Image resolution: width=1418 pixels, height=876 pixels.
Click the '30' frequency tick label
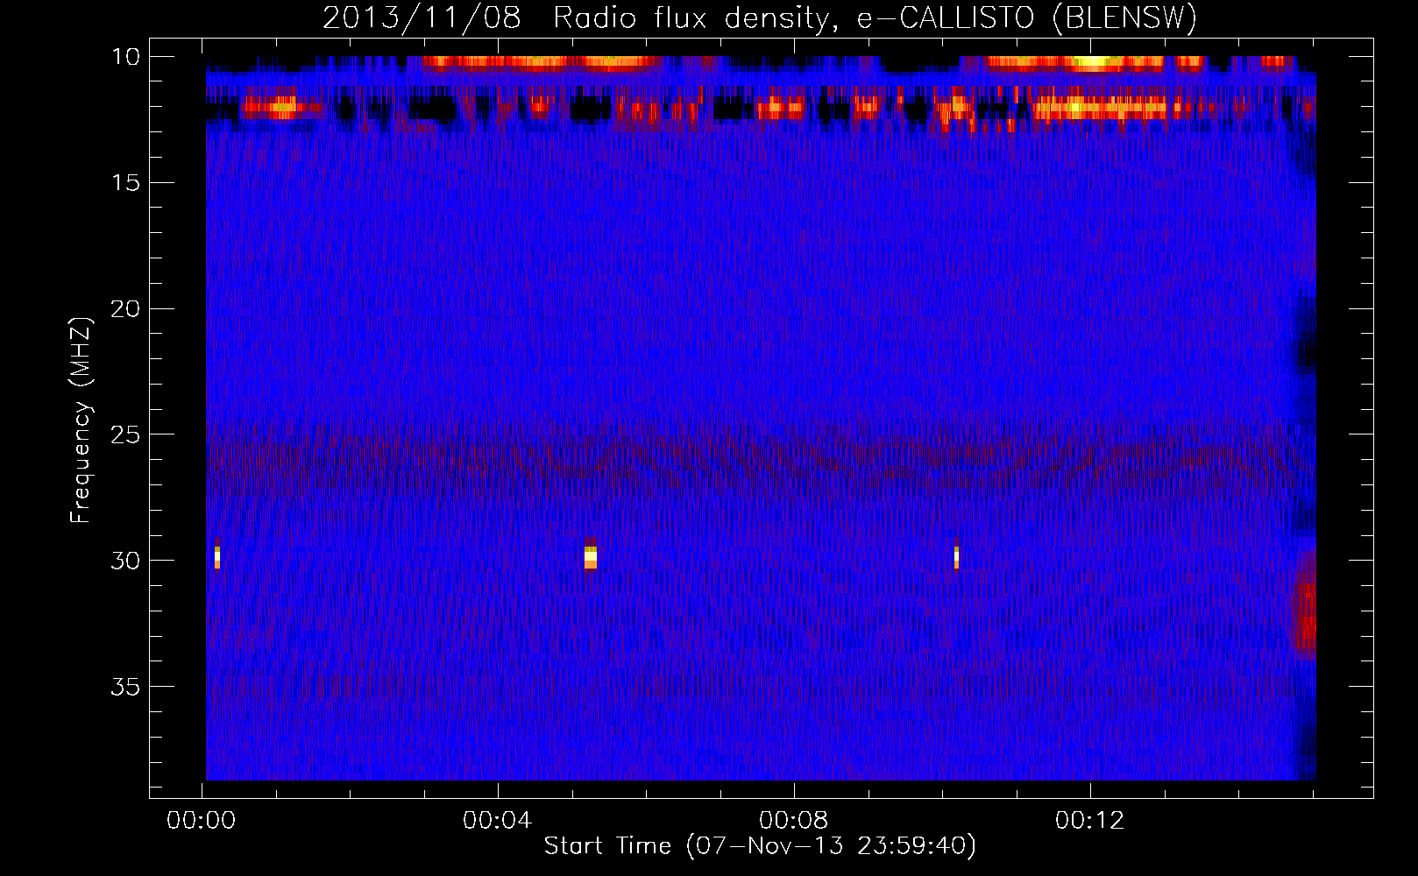click(x=125, y=561)
